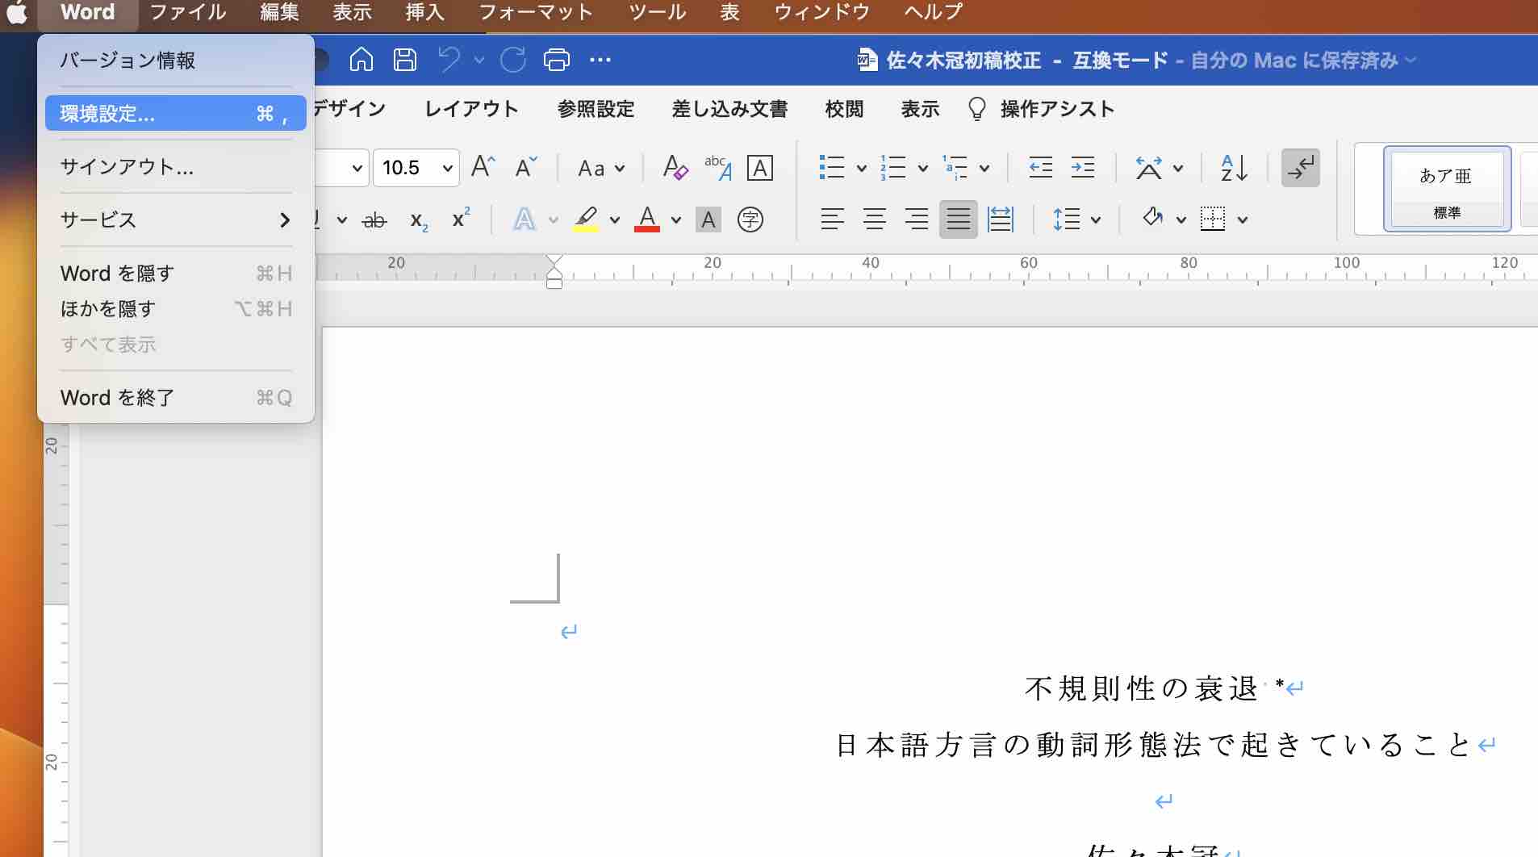Apply subscript formatting

coord(419,220)
